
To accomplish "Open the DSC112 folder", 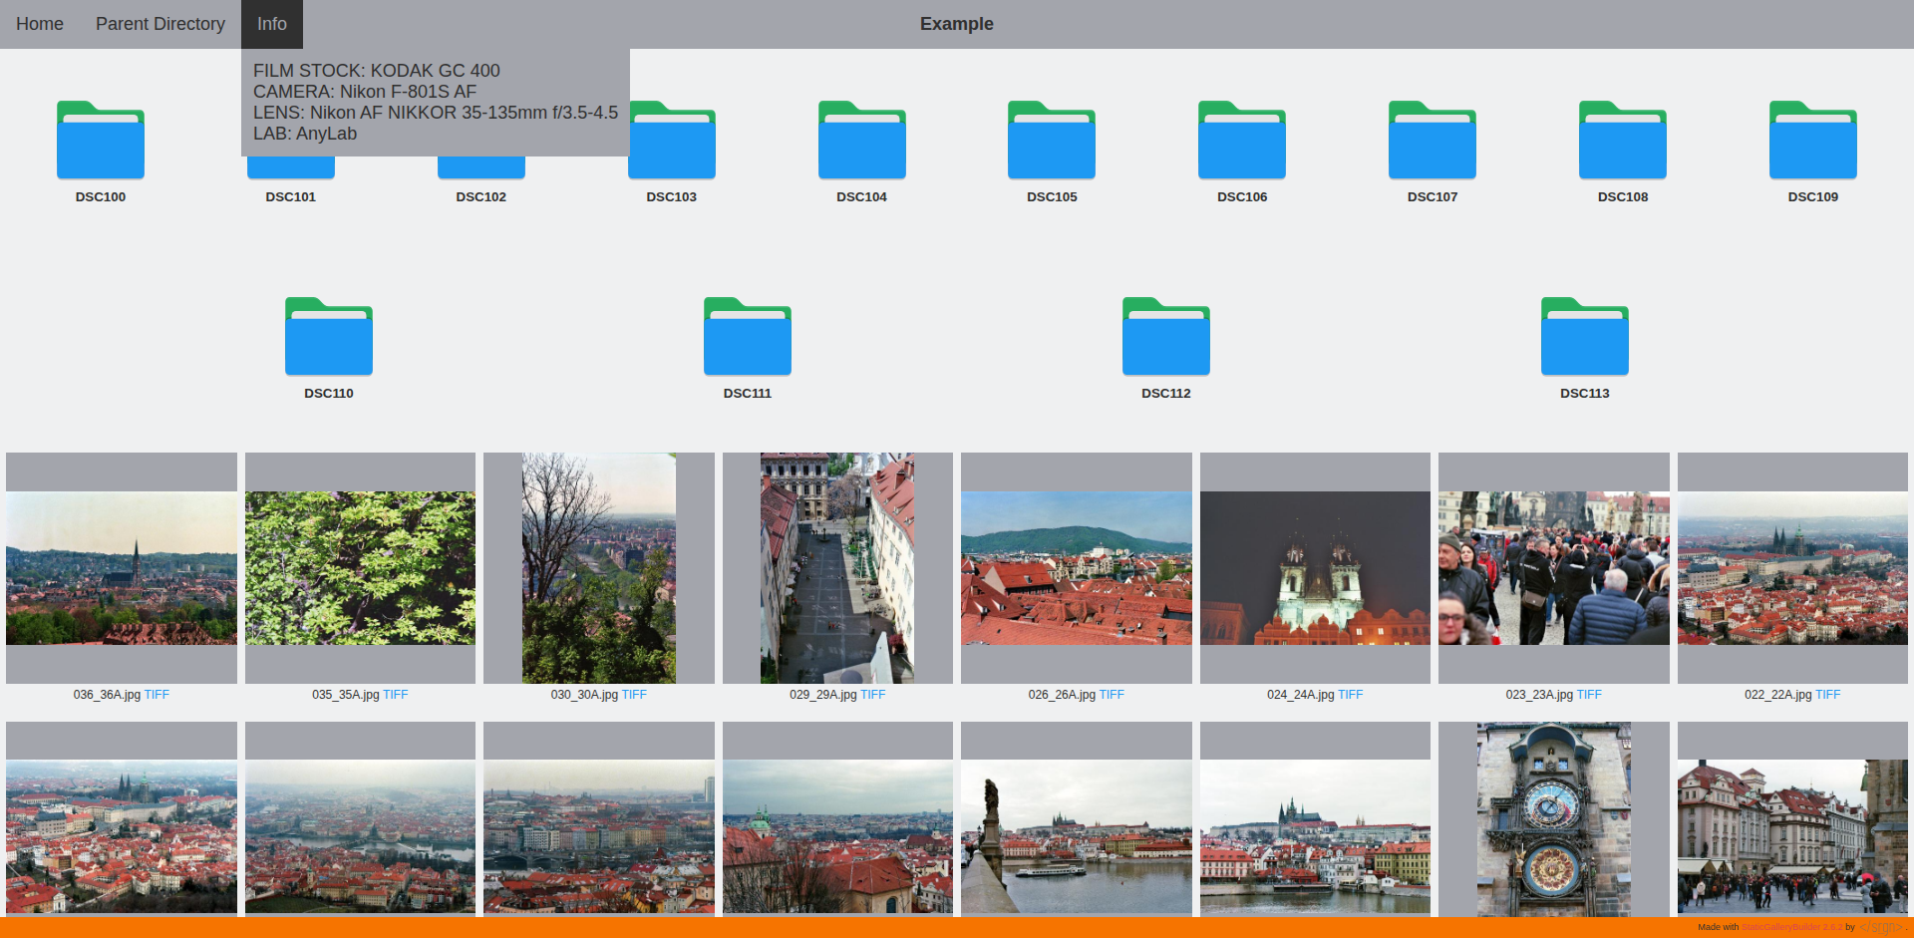I will 1165,337.
